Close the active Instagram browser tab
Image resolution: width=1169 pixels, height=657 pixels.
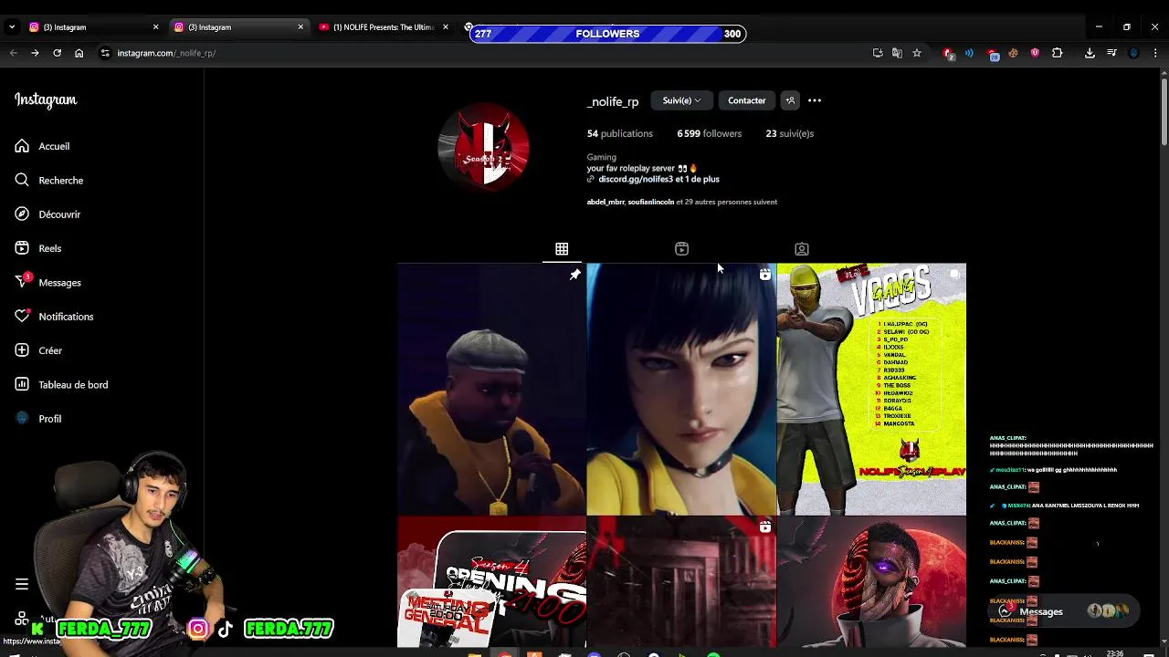[300, 27]
